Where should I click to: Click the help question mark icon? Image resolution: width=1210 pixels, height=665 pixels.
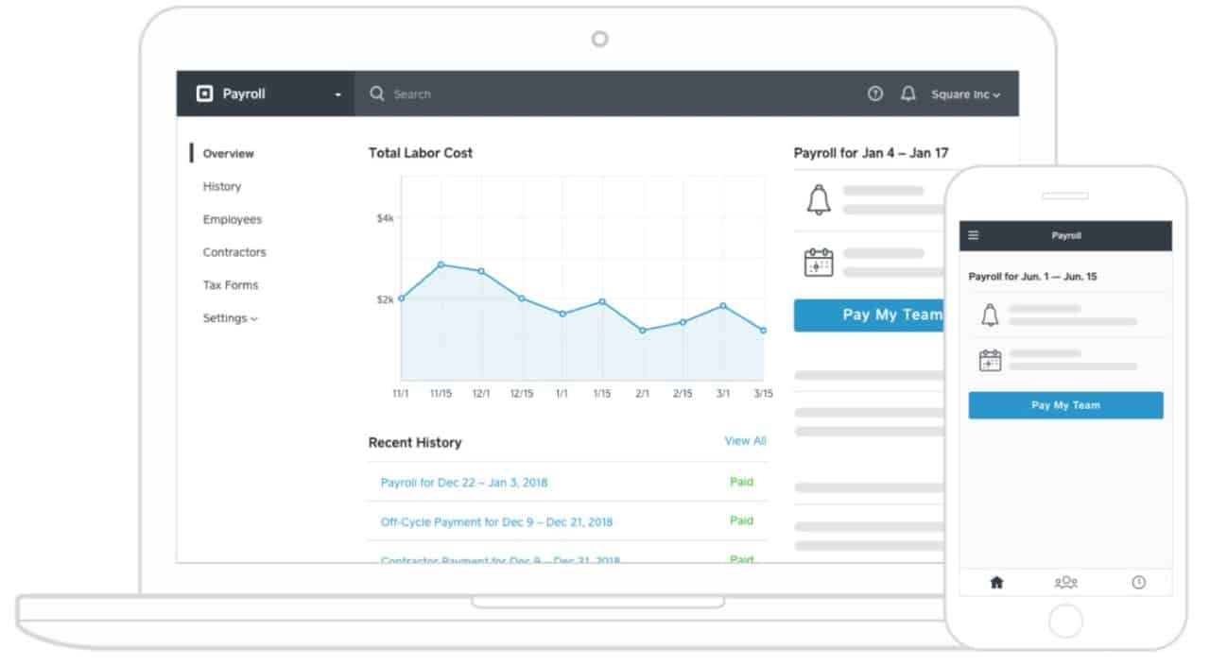click(x=875, y=94)
